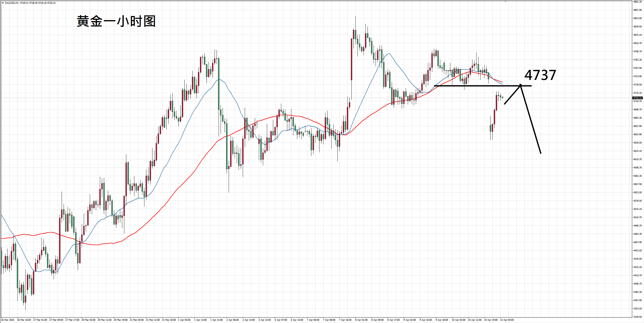Click the 26 Mar 2026 date label
Viewport: 644px width, 323px height.
(8, 320)
